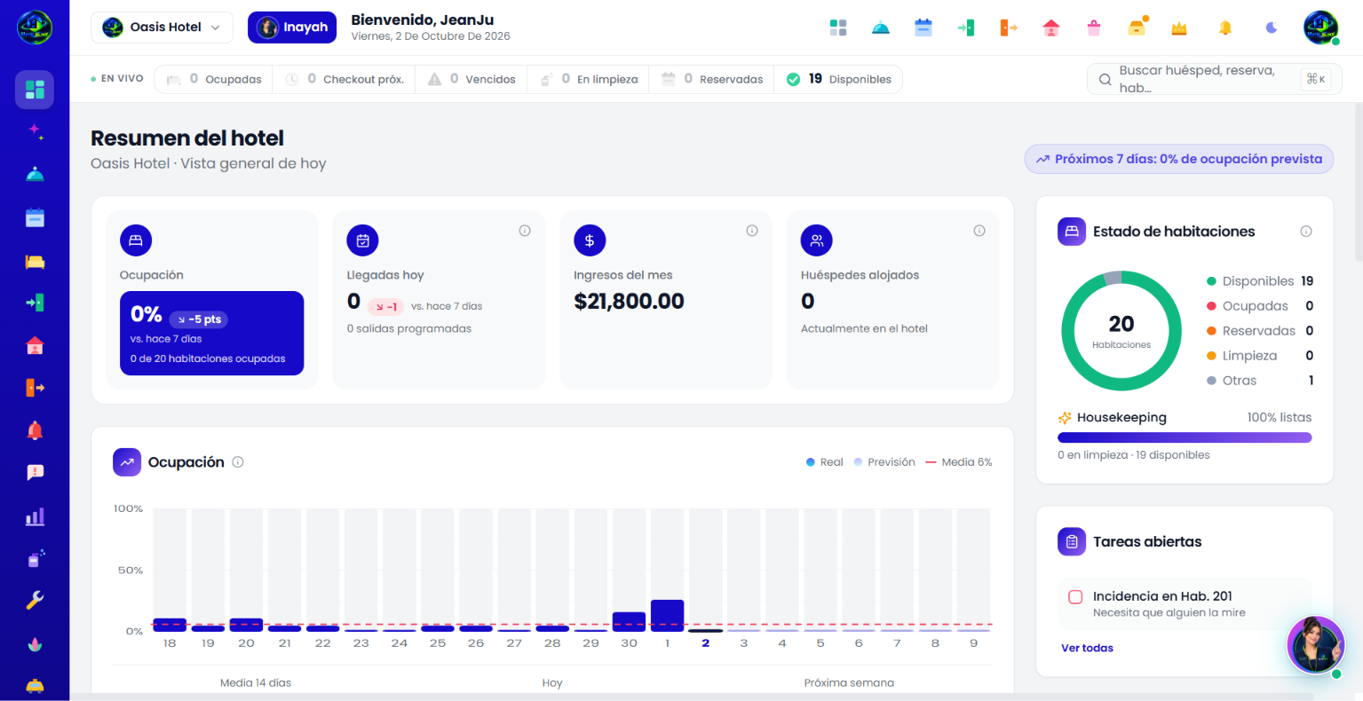Toggle the Previsión series in chart legend
This screenshot has height=701, width=1363.
pyautogui.click(x=884, y=462)
